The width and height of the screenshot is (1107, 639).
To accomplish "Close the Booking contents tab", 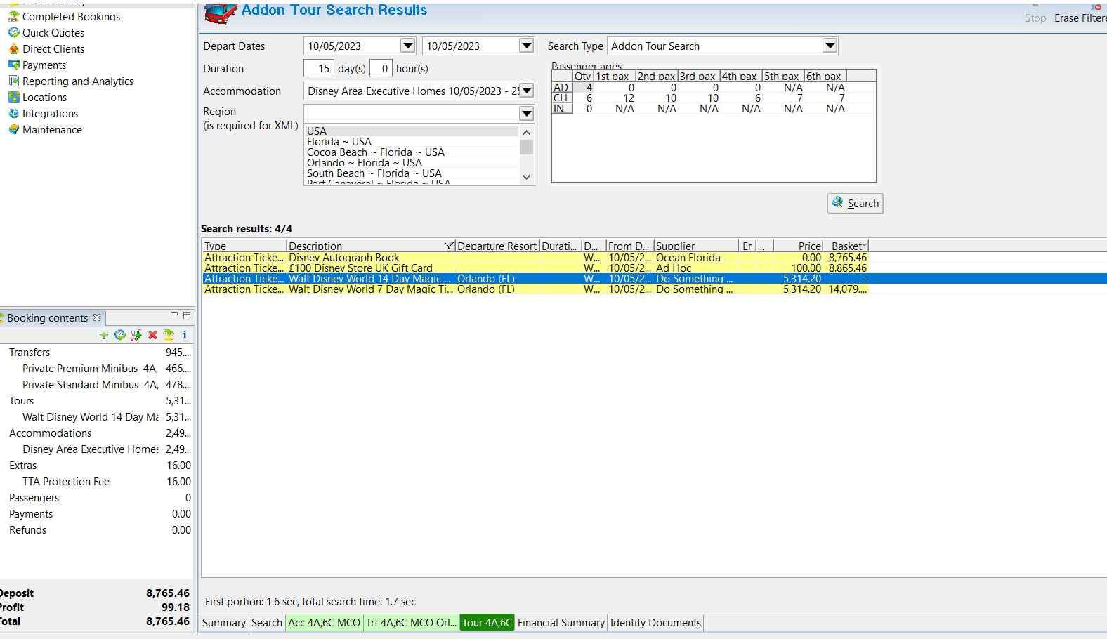I will tap(97, 317).
